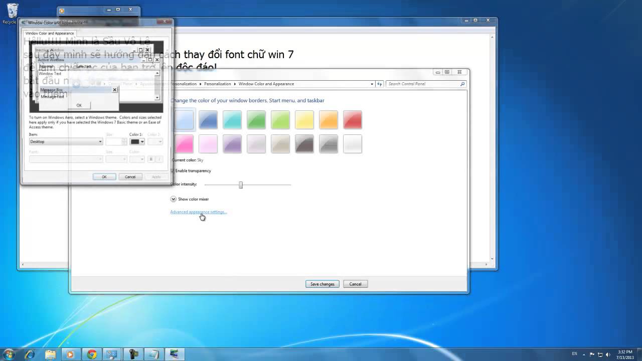This screenshot has height=361, width=642.
Task: Pick the purple Violet swatch
Action: click(x=232, y=144)
